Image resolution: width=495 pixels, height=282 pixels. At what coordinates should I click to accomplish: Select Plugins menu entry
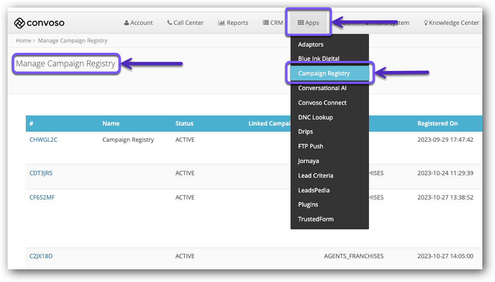[x=308, y=205]
